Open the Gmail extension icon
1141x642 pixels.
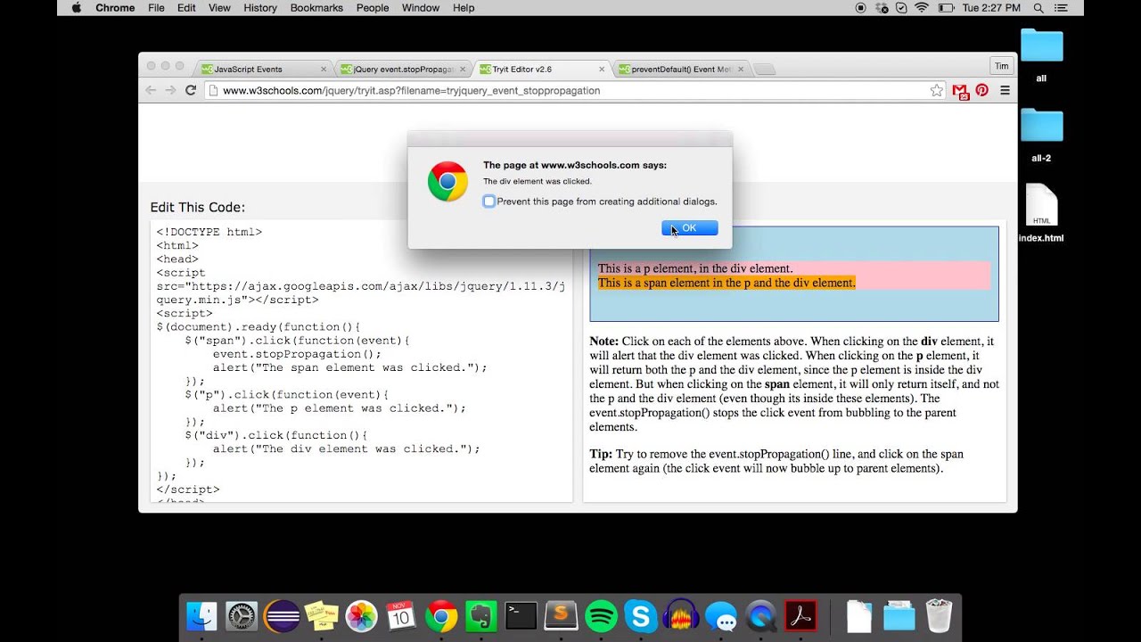click(x=960, y=91)
